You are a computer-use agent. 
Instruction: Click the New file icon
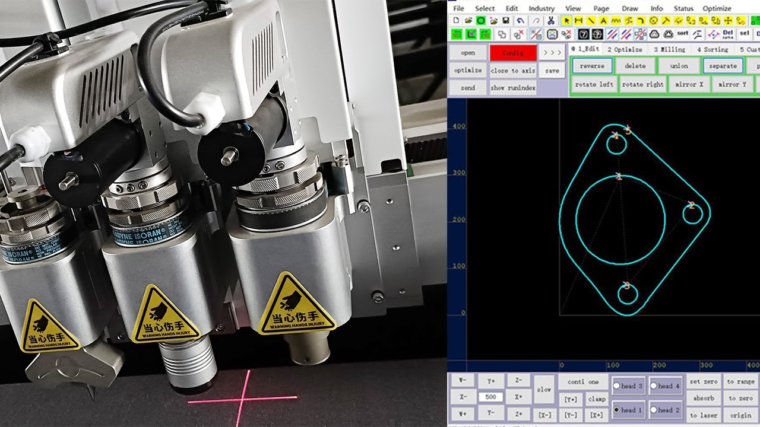coord(456,21)
